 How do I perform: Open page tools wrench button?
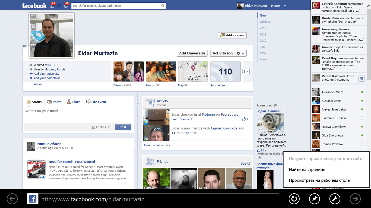tap(335, 199)
